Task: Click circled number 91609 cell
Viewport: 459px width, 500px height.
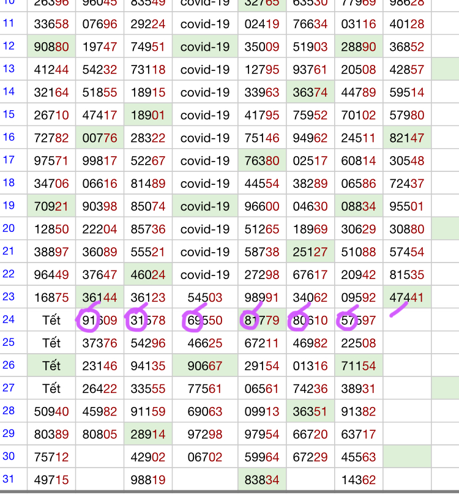Action: (100, 320)
